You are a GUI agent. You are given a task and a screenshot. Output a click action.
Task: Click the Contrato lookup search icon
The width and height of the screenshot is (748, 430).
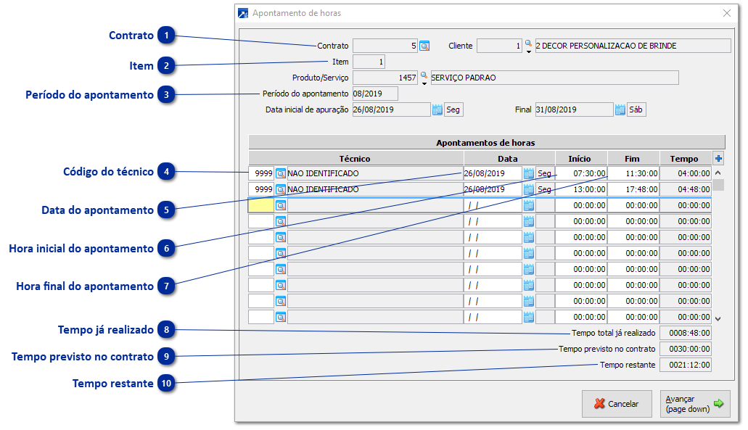pos(424,46)
